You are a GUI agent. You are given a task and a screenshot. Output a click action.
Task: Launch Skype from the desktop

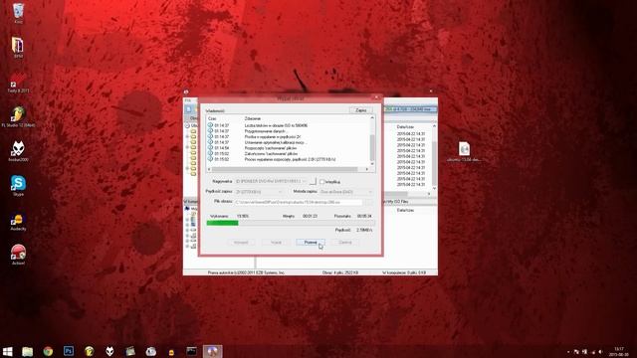18,186
